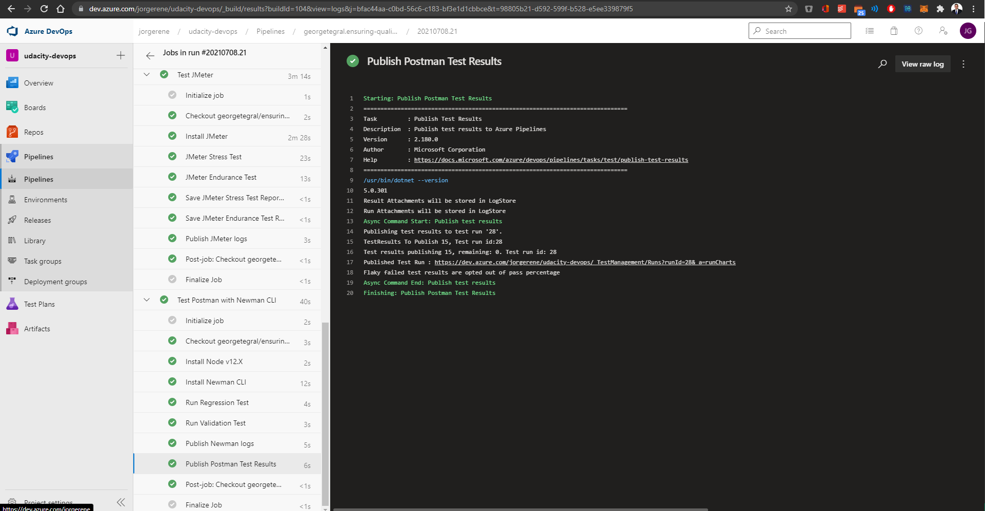The width and height of the screenshot is (985, 511).
Task: Open the Chrome three-dot menu
Action: pyautogui.click(x=973, y=9)
